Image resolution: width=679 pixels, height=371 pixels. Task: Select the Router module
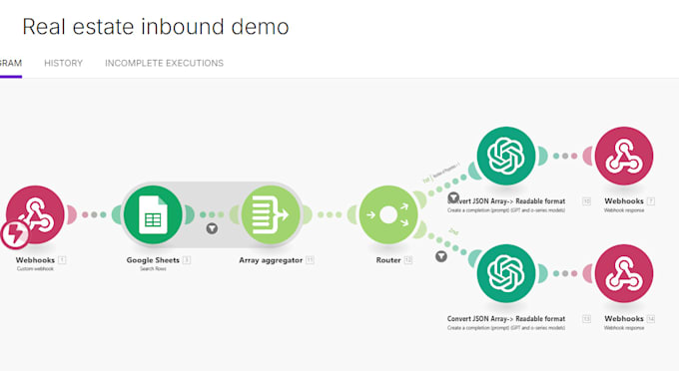388,214
